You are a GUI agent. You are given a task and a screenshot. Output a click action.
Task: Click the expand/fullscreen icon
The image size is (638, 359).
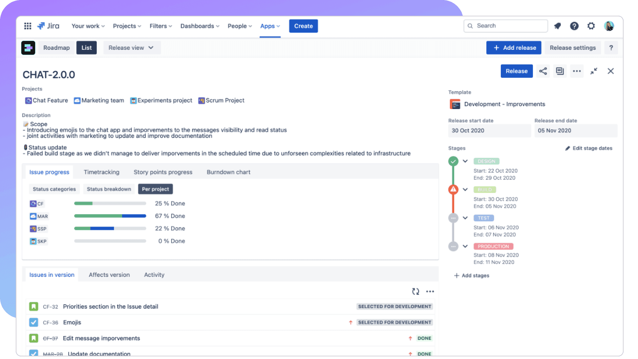[x=594, y=71]
